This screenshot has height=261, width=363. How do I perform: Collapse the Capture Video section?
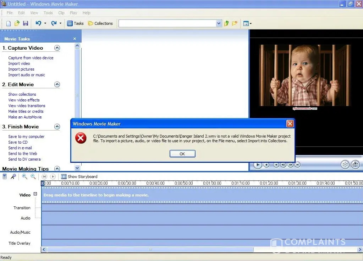click(57, 48)
